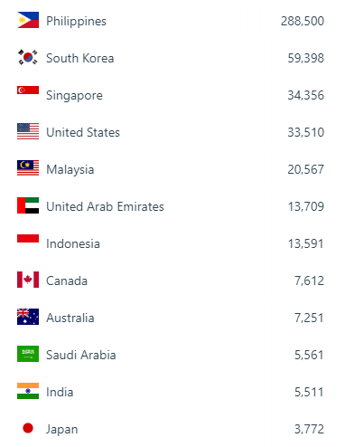345x447 pixels.
Task: Click the Japan red circle flag
Action: 28,428
